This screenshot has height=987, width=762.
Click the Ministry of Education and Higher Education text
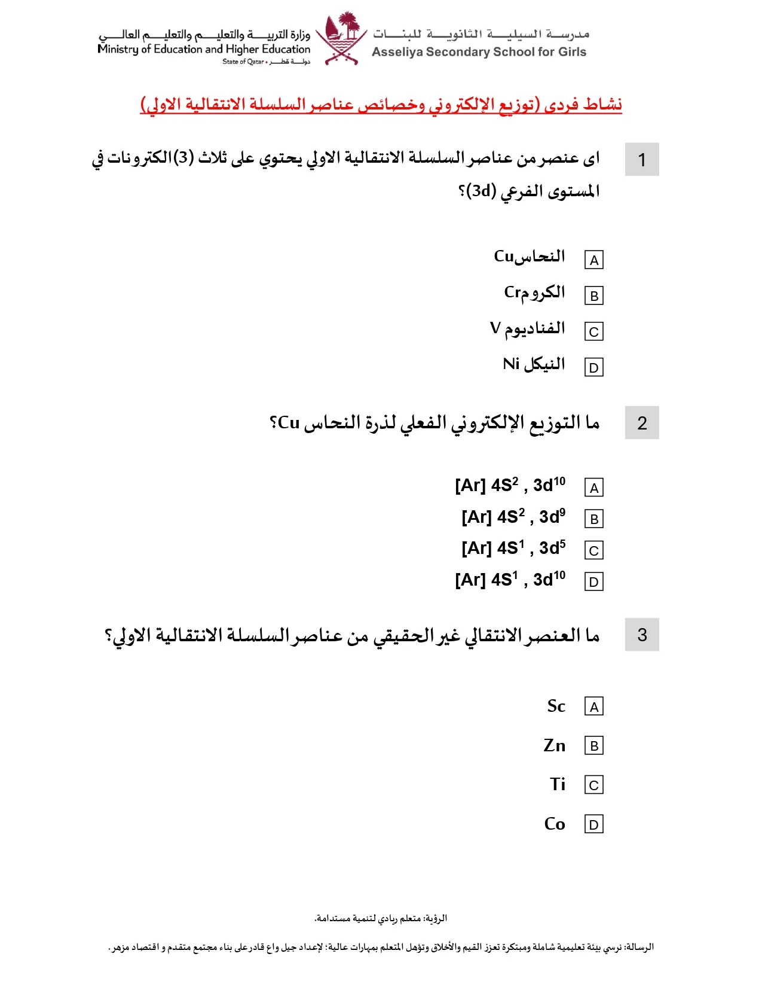click(204, 49)
